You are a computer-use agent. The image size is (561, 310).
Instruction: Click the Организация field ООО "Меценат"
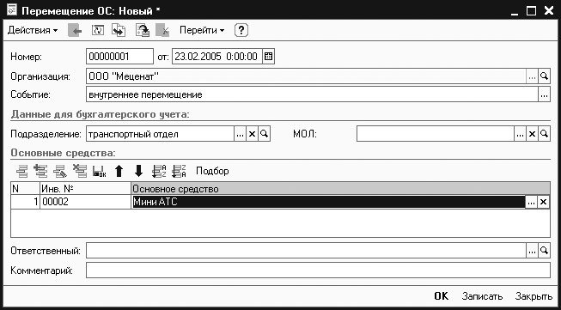point(306,76)
